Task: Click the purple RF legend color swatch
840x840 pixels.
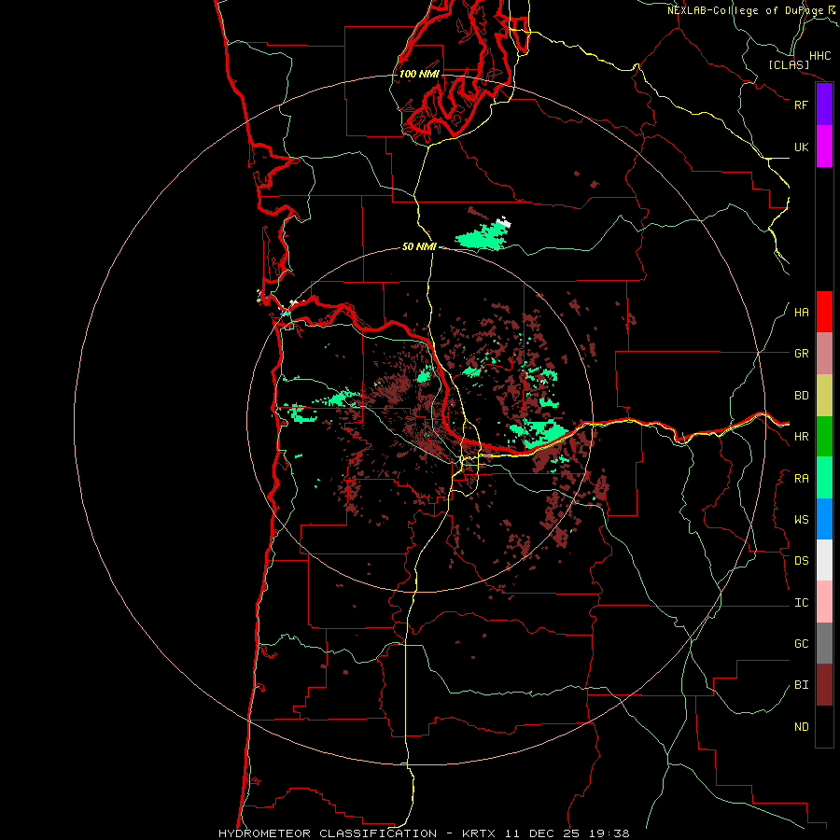Action: click(x=824, y=105)
